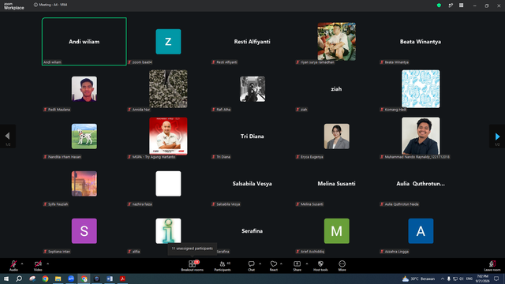Click the ziah participant tile
505x284 pixels.
[336, 89]
